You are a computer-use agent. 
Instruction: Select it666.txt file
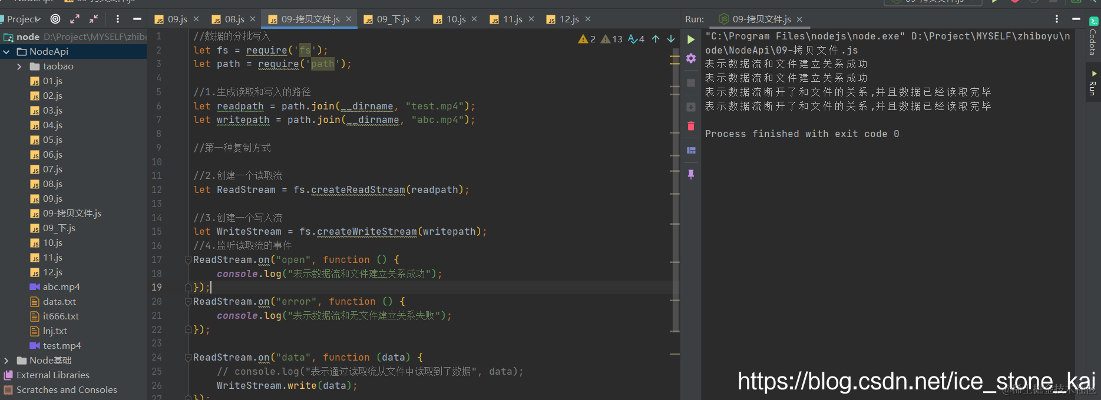pyautogui.click(x=61, y=316)
